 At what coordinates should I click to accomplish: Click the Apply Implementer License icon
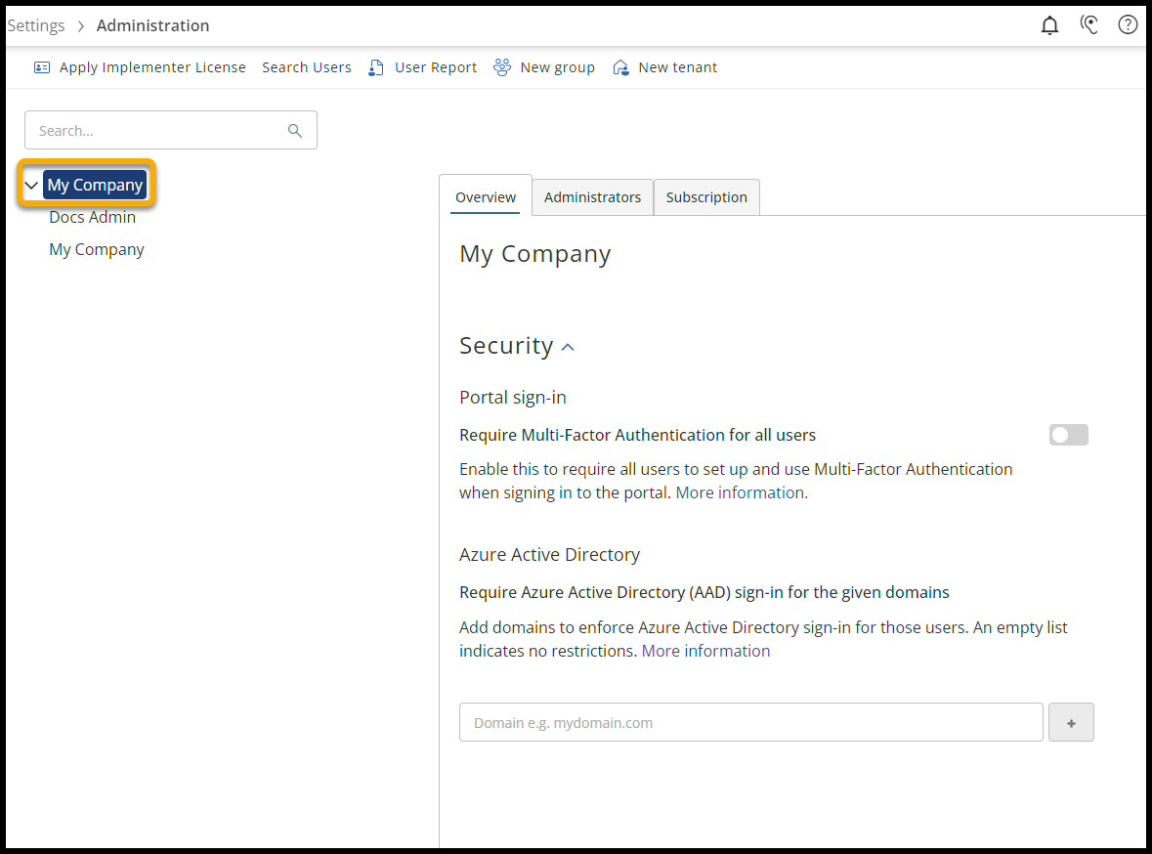(x=42, y=67)
